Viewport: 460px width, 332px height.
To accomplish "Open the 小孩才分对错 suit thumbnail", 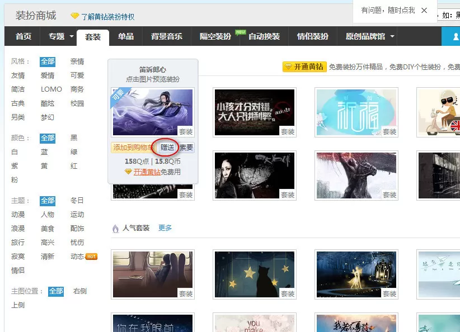I will [x=255, y=112].
